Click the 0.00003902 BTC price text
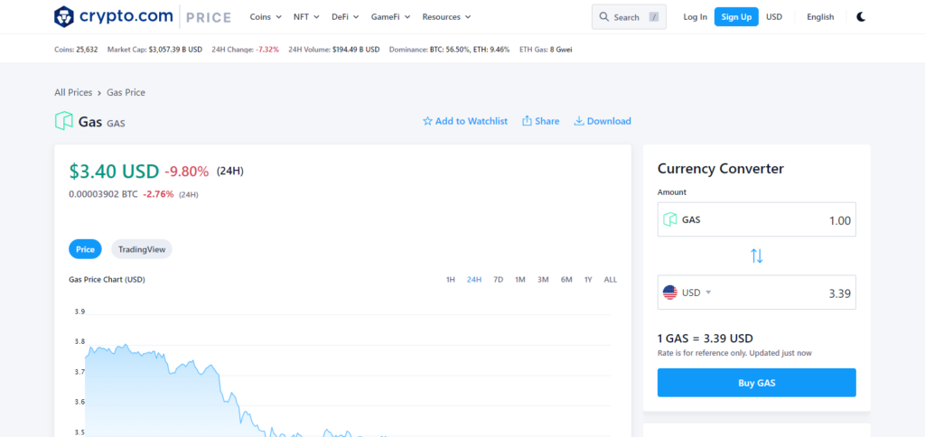 click(103, 194)
